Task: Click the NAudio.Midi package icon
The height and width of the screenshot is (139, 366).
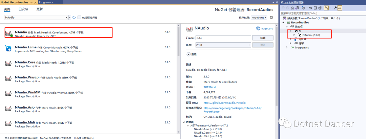Action: [8, 124]
